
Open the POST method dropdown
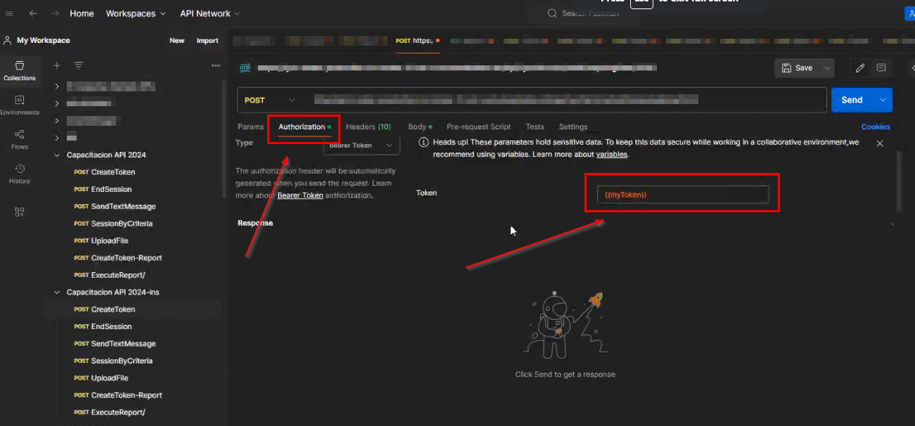270,101
